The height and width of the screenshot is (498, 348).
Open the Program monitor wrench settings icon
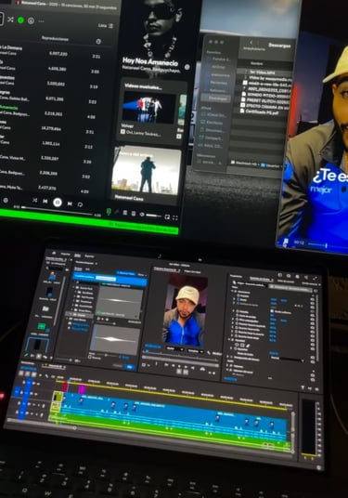pos(209,352)
